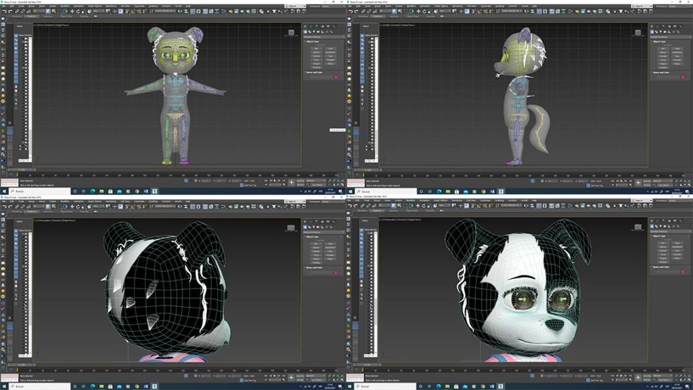
Task: Open Rendering menu in the Right view window
Action: [x=457, y=5]
